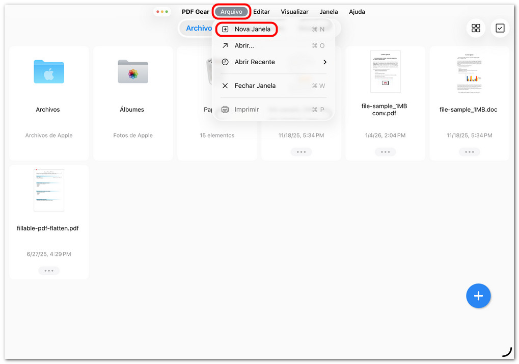Open the Archivos Apple Files folder
Viewport: 519px width, 364px height.
click(48, 71)
